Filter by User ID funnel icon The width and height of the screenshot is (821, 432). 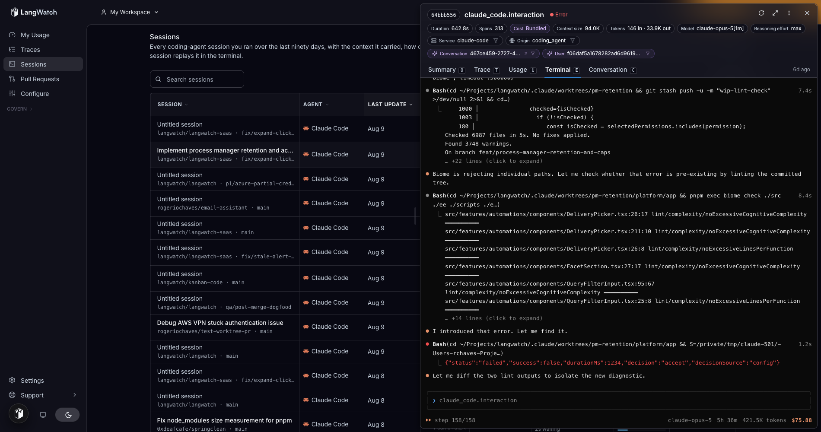click(x=648, y=54)
